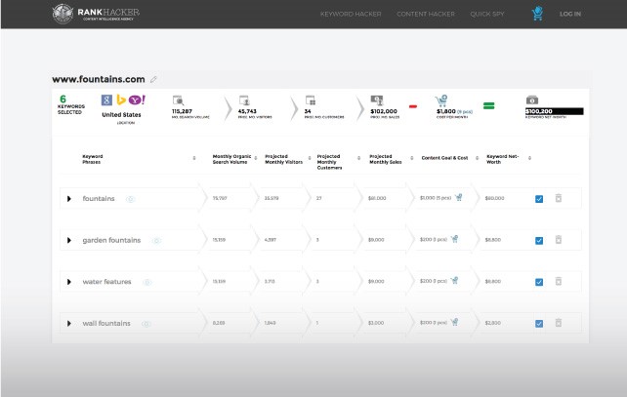The height and width of the screenshot is (397, 627).
Task: Toggle the garden fountains checkbox
Action: tap(539, 240)
